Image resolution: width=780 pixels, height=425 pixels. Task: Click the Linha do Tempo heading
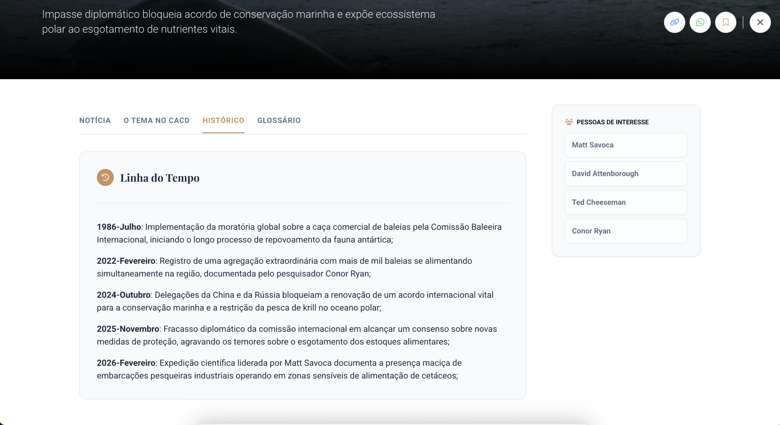coord(160,178)
